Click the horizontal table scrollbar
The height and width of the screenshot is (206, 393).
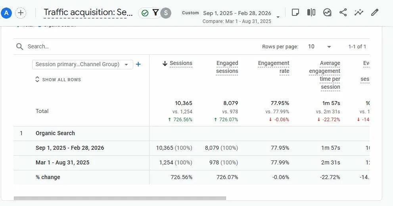point(120,198)
